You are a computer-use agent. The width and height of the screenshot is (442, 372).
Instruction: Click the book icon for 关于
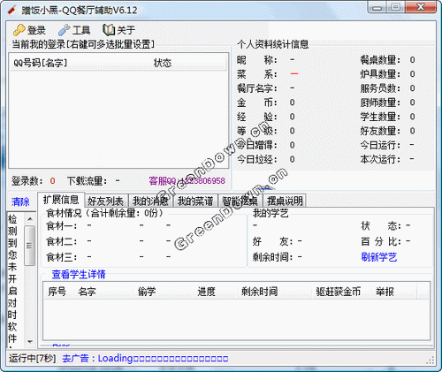(x=109, y=30)
